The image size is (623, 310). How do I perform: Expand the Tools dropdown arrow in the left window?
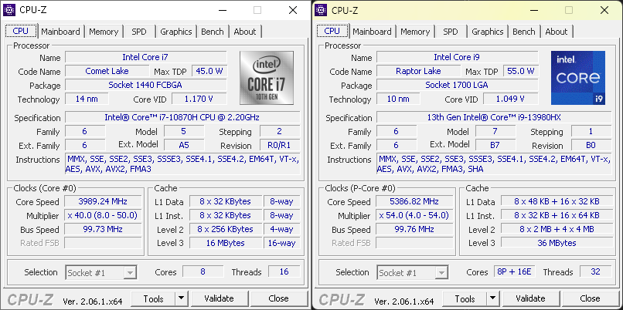(182, 298)
